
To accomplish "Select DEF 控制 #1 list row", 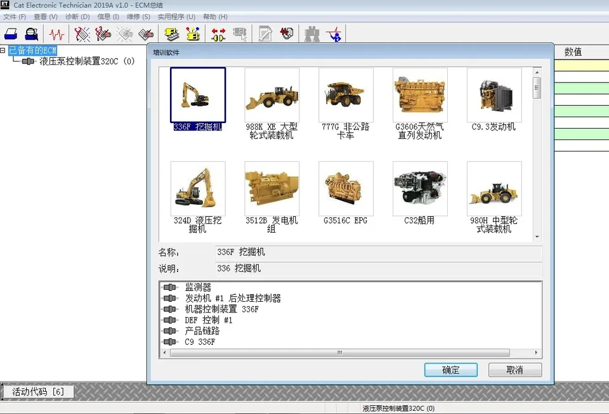I will [208, 320].
